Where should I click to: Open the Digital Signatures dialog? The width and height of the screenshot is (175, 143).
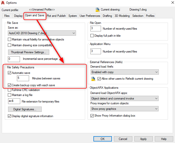click(25, 109)
